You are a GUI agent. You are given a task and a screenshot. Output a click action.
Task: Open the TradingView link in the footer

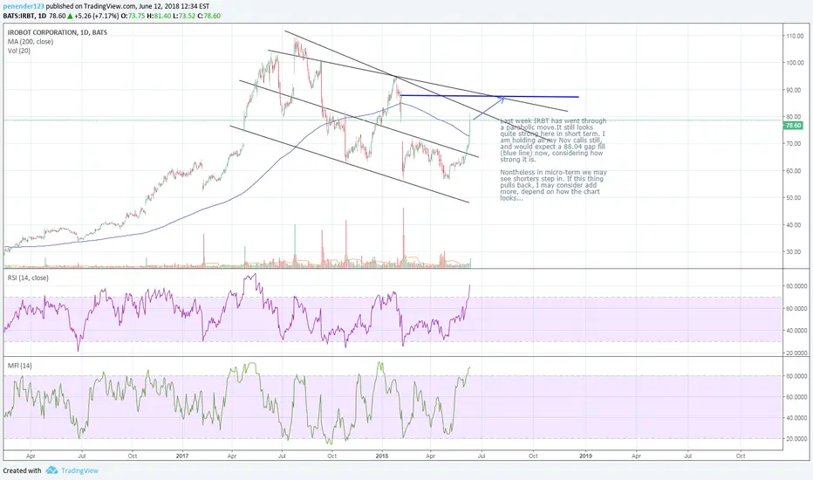pos(79,470)
